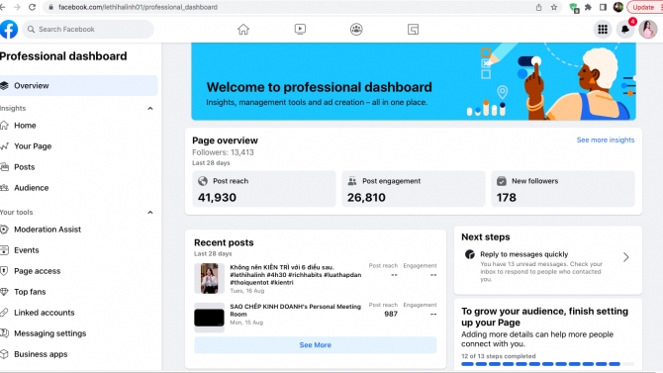Click the 12 of 13 steps completed text
Image resolution: width=663 pixels, height=373 pixels.
(498, 356)
